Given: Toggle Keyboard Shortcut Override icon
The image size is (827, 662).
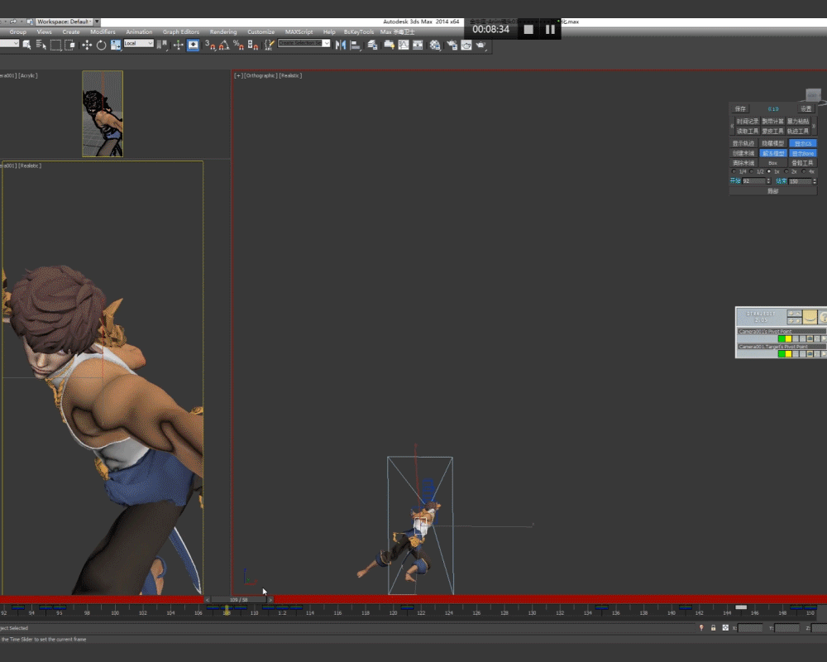Looking at the screenshot, I should click(x=193, y=45).
